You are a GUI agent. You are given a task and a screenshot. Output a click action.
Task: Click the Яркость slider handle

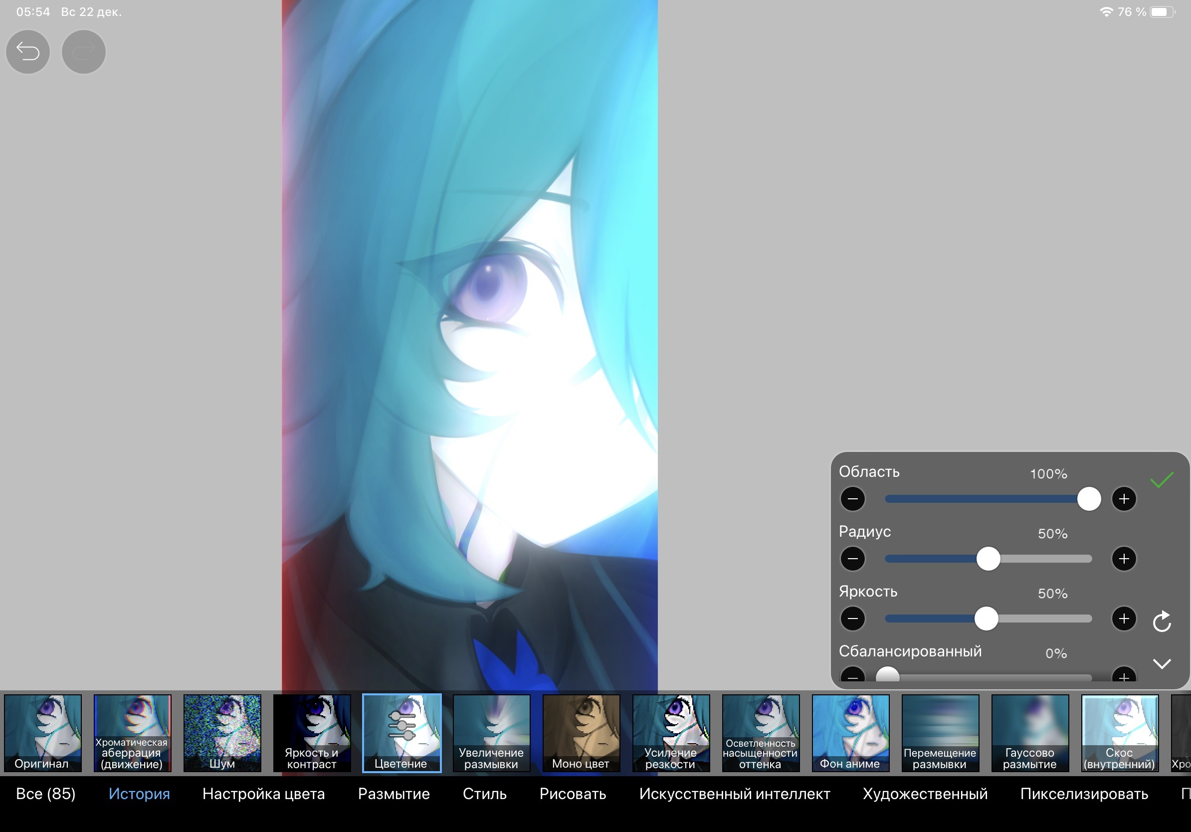click(x=986, y=619)
